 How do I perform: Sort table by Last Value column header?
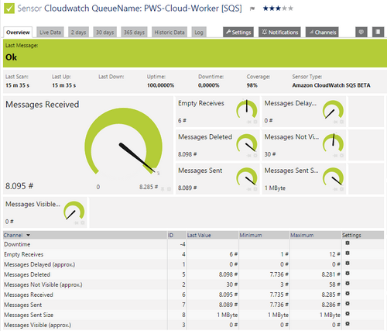pos(199,235)
